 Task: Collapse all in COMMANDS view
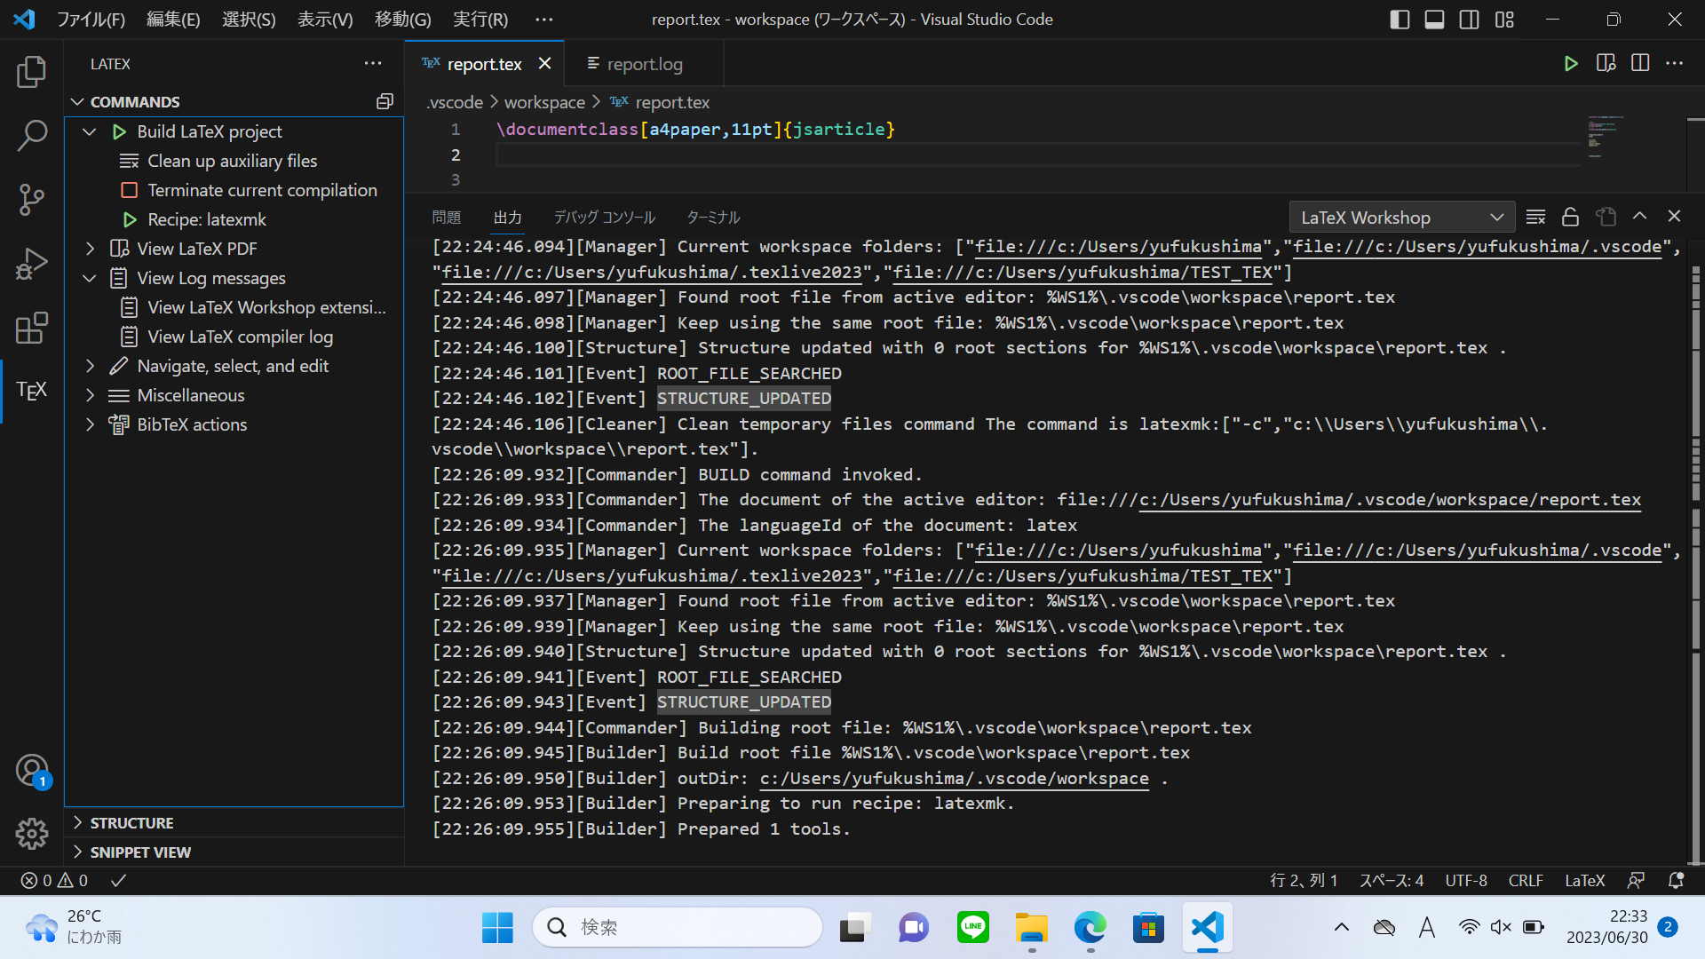tap(385, 102)
